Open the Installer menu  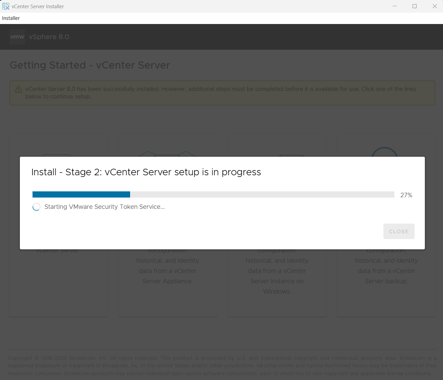pos(11,18)
